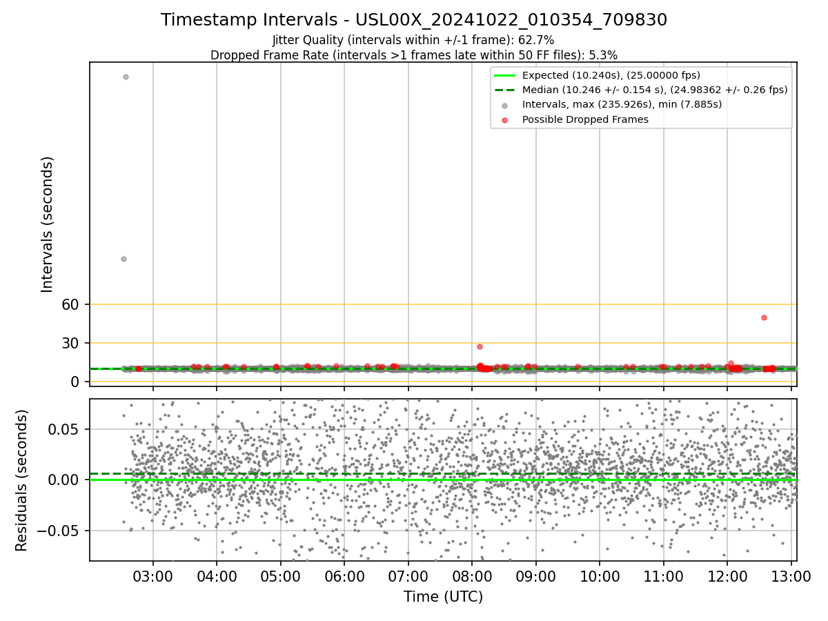828x621 pixels.
Task: Click the 'Possible Dropped Frames' legend entry
Action: pyautogui.click(x=585, y=119)
